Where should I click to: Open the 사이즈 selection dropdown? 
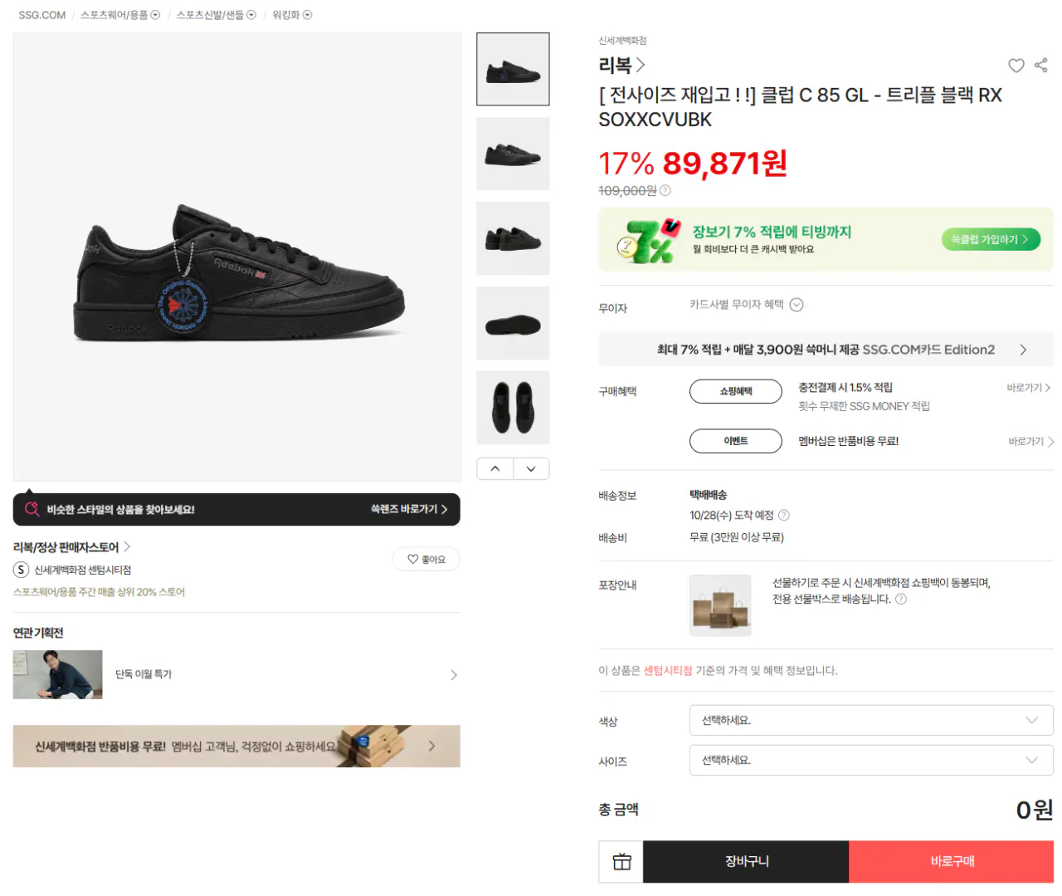[x=871, y=760]
